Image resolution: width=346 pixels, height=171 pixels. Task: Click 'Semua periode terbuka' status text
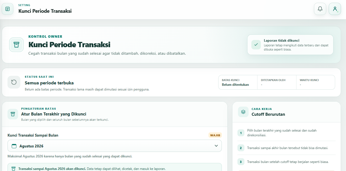[x=49, y=83]
